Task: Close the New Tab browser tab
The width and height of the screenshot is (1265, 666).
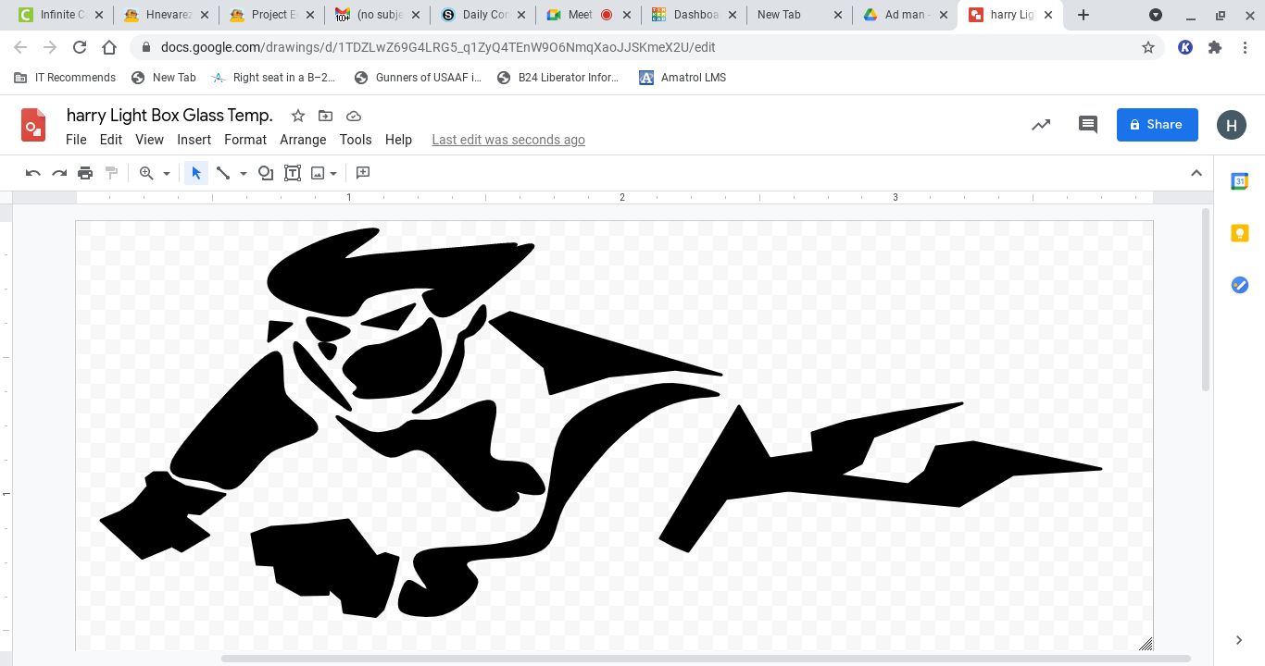Action: 836,15
